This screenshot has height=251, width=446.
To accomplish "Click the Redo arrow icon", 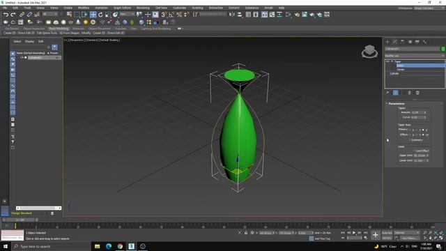I will (13, 15).
